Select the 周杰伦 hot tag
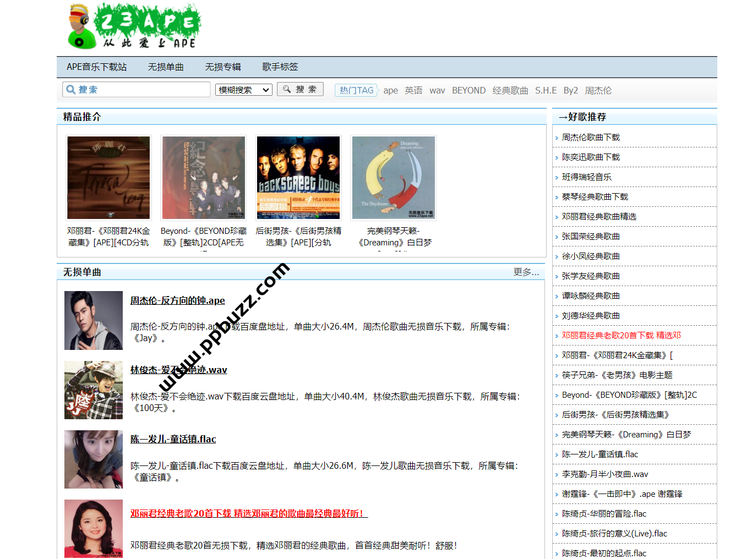The width and height of the screenshot is (752, 559). (x=598, y=90)
